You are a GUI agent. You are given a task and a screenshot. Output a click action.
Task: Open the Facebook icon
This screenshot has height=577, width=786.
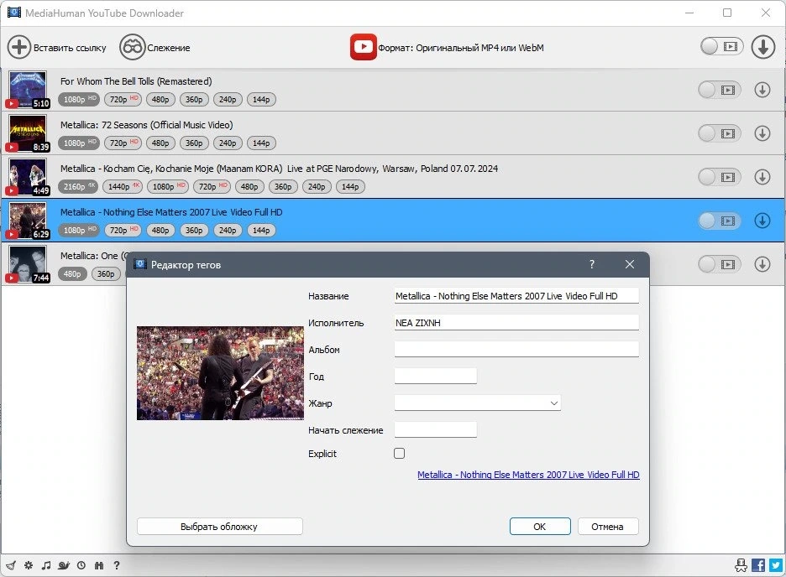coord(758,565)
